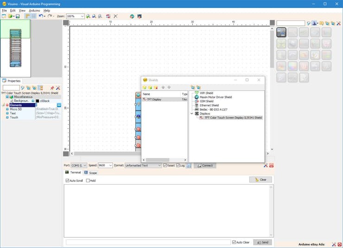The width and height of the screenshot is (343, 248).
Task: Open the Port COM5 dropdown
Action: 85,165
